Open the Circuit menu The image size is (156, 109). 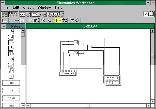tap(28, 7)
